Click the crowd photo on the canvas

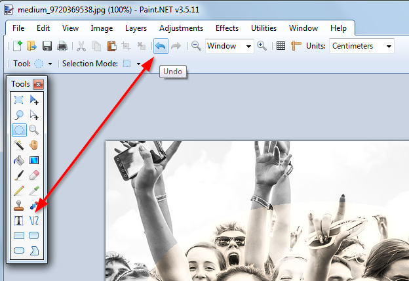click(257, 211)
